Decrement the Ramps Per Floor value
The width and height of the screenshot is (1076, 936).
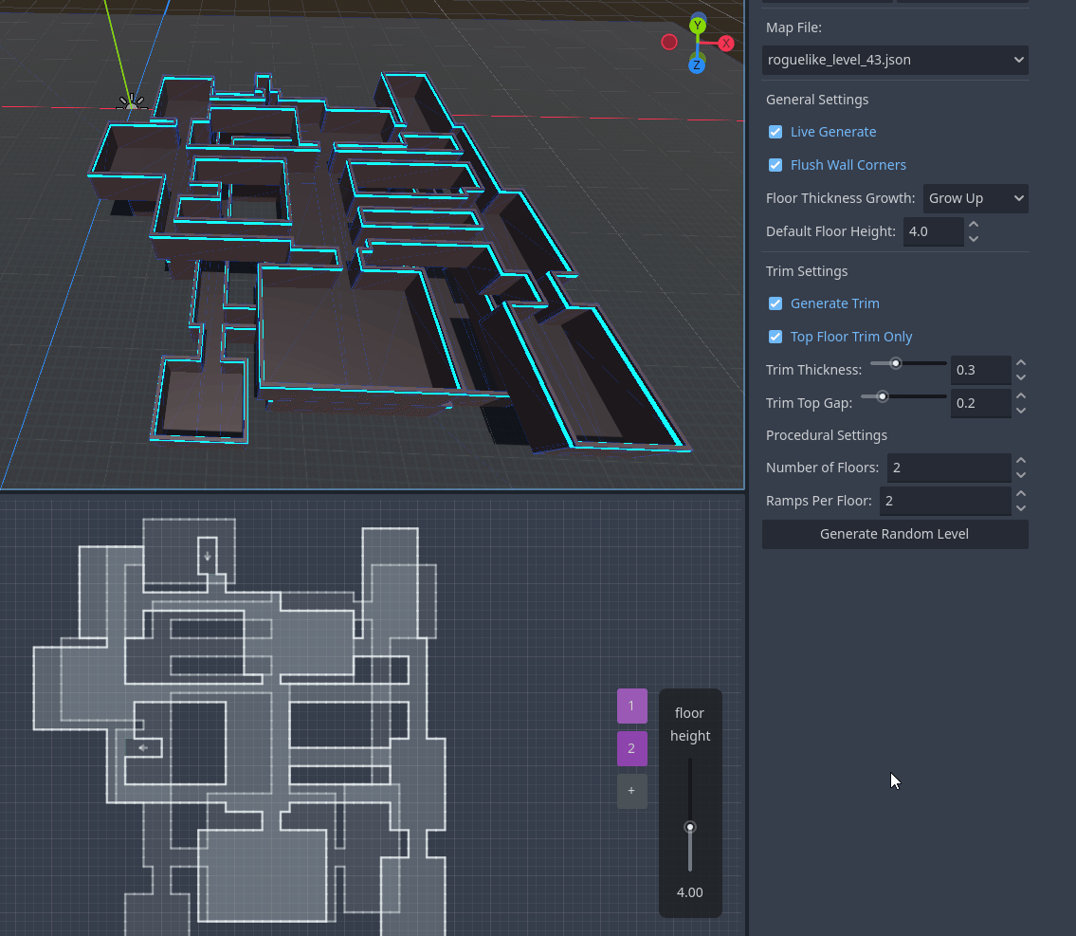[x=1021, y=508]
